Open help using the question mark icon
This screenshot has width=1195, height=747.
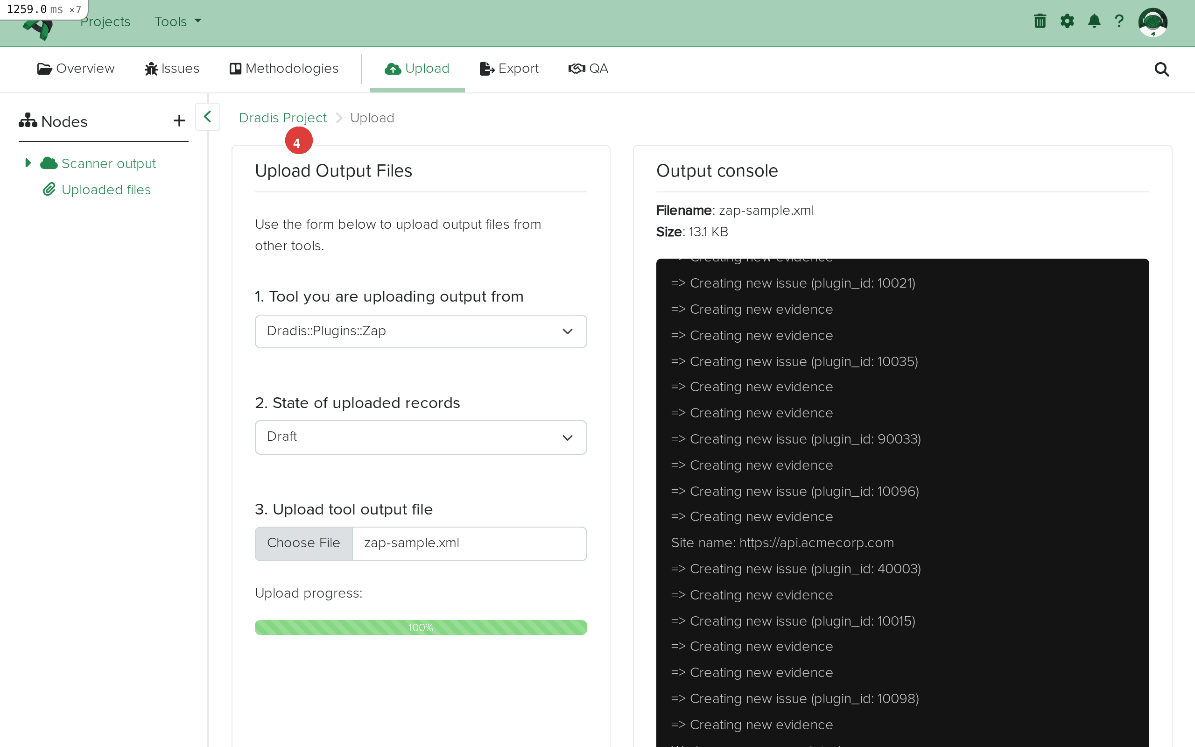point(1119,21)
